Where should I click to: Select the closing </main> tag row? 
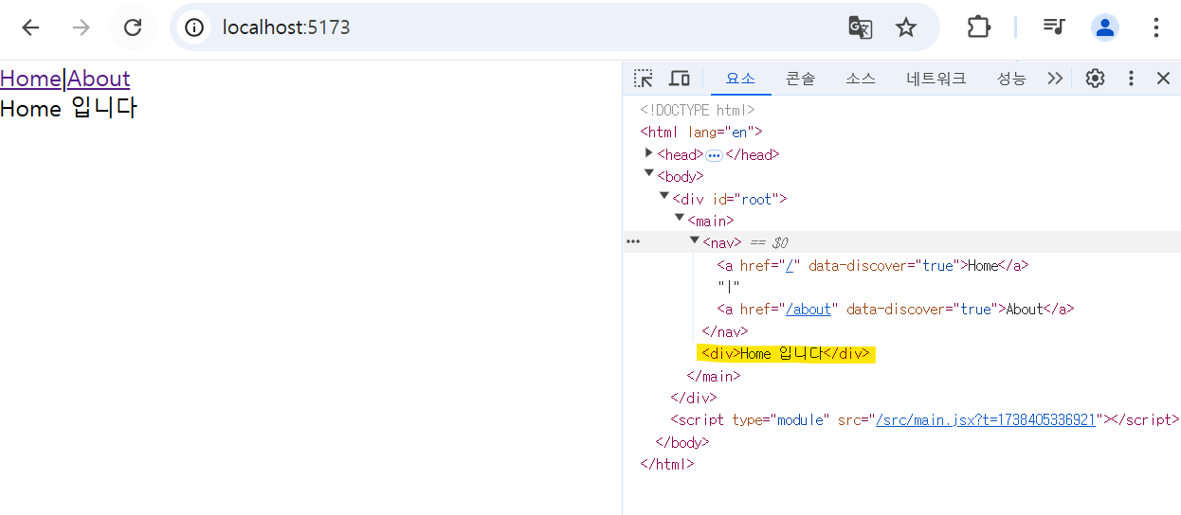(713, 376)
